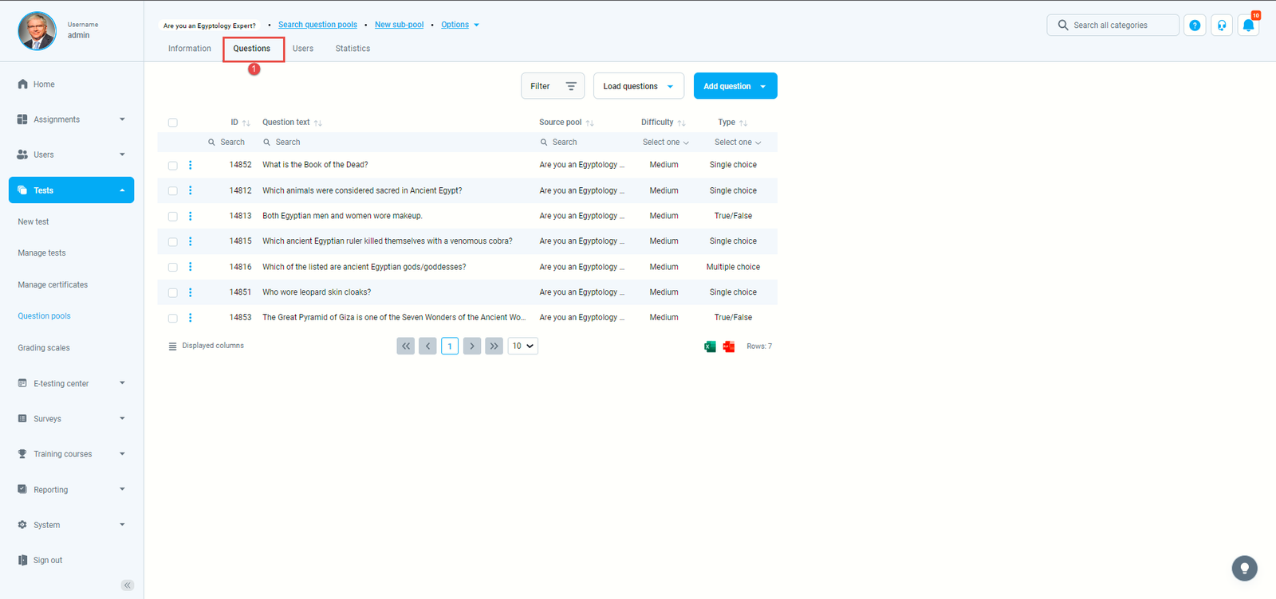This screenshot has width=1276, height=599.
Task: Tick the checkbox for question 14853
Action: (173, 318)
